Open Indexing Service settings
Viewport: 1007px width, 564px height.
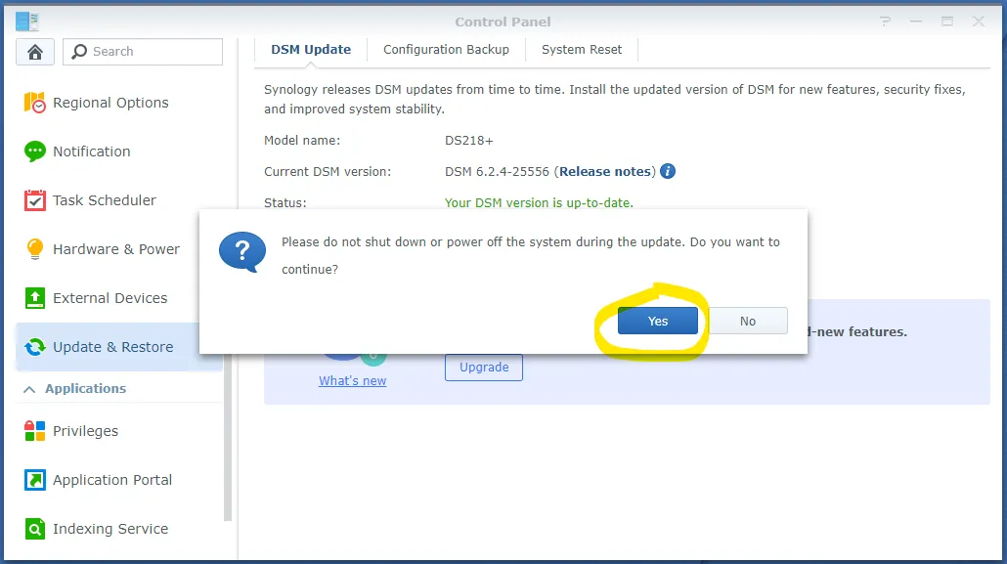pos(119,529)
